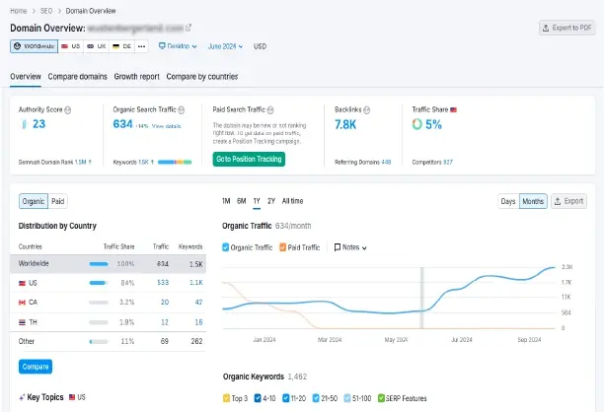Toggle the SERP Features checkbox
The image size is (604, 412).
click(381, 398)
